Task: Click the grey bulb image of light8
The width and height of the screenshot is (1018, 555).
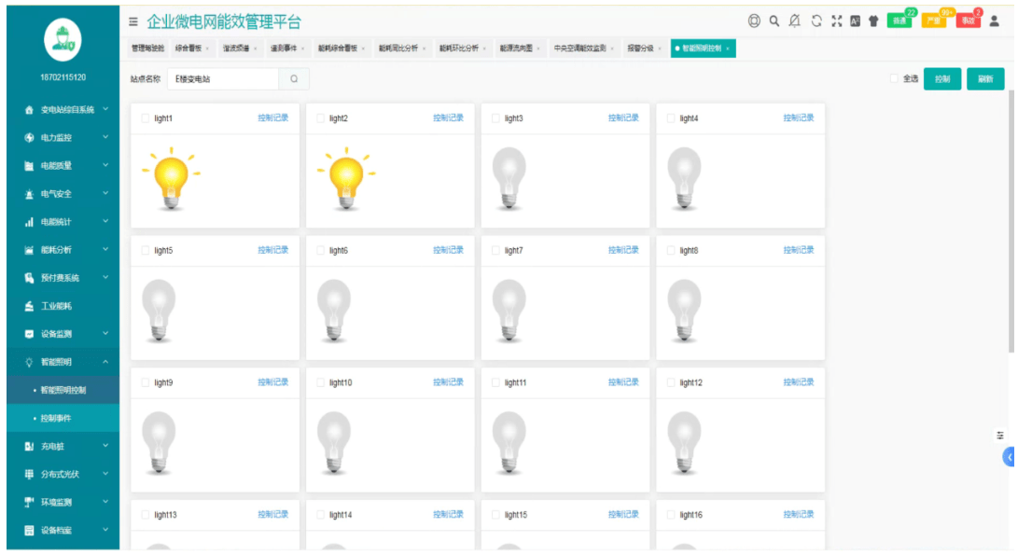Action: click(x=684, y=311)
